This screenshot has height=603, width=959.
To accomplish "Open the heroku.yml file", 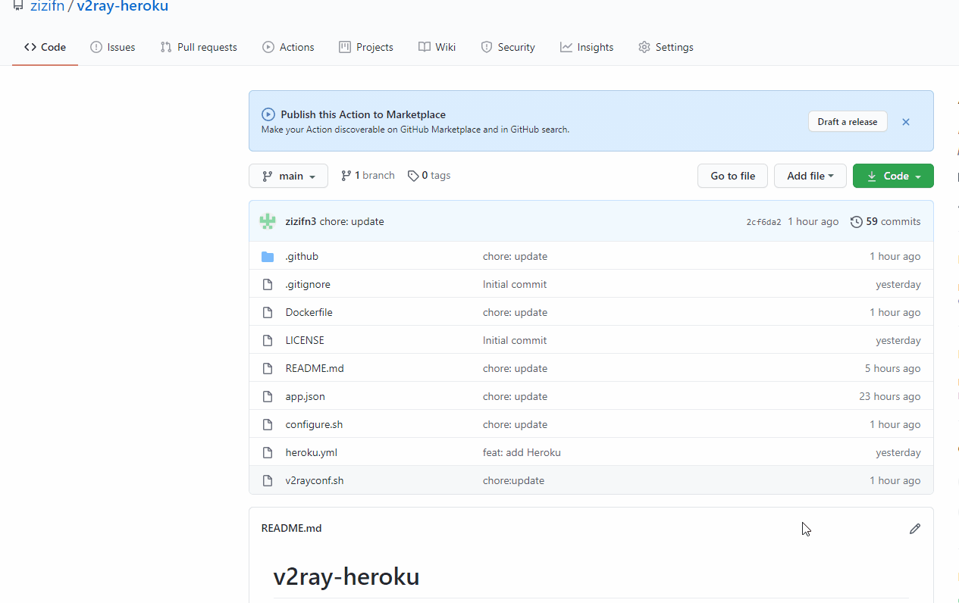I will (x=311, y=452).
